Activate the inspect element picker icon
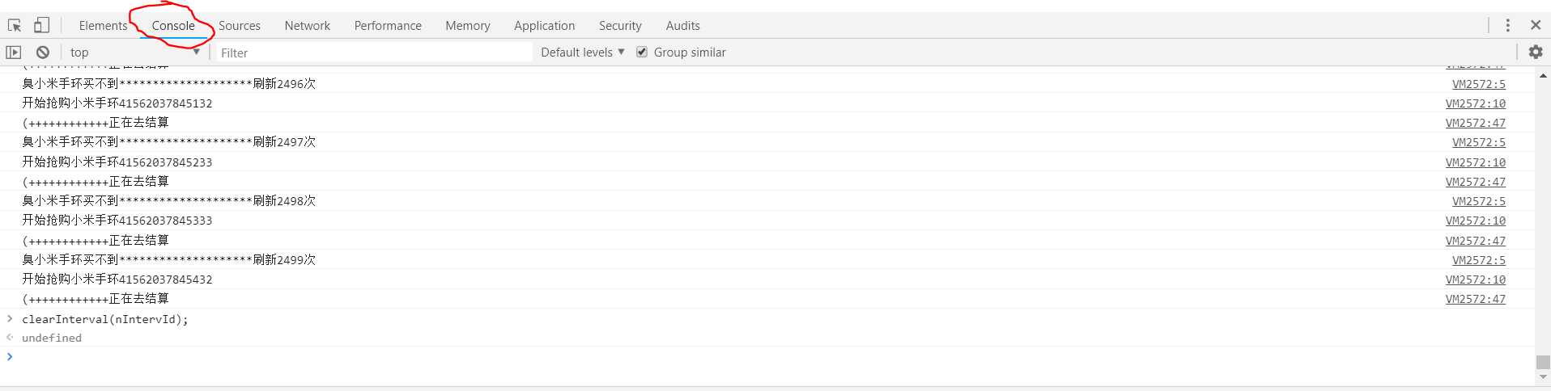Viewport: 1551px width, 391px height. (15, 25)
